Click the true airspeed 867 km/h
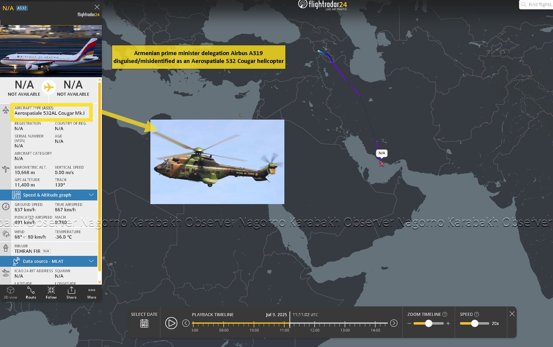 click(65, 210)
